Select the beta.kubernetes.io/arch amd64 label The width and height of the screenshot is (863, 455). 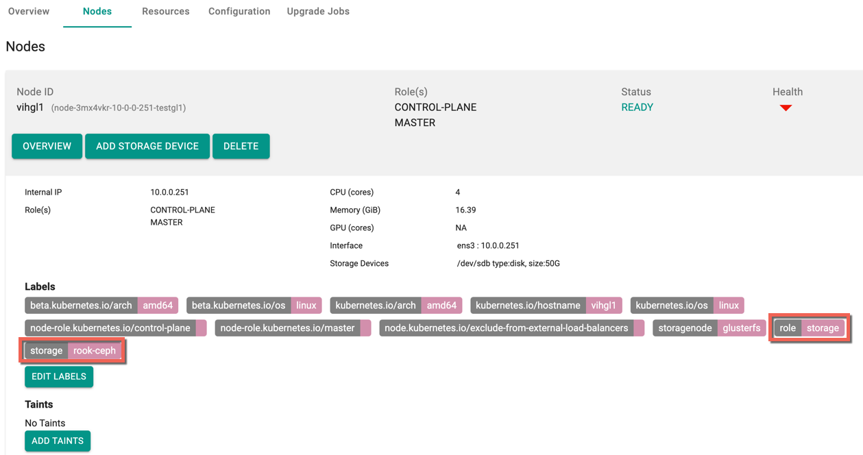(x=101, y=306)
